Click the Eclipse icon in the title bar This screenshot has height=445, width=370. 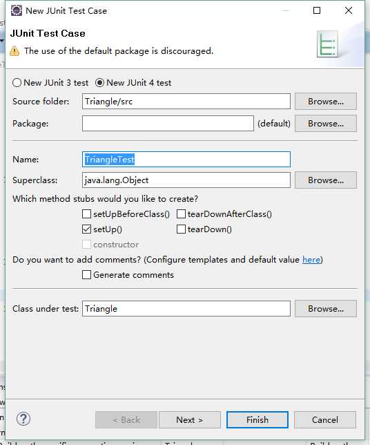(17, 10)
